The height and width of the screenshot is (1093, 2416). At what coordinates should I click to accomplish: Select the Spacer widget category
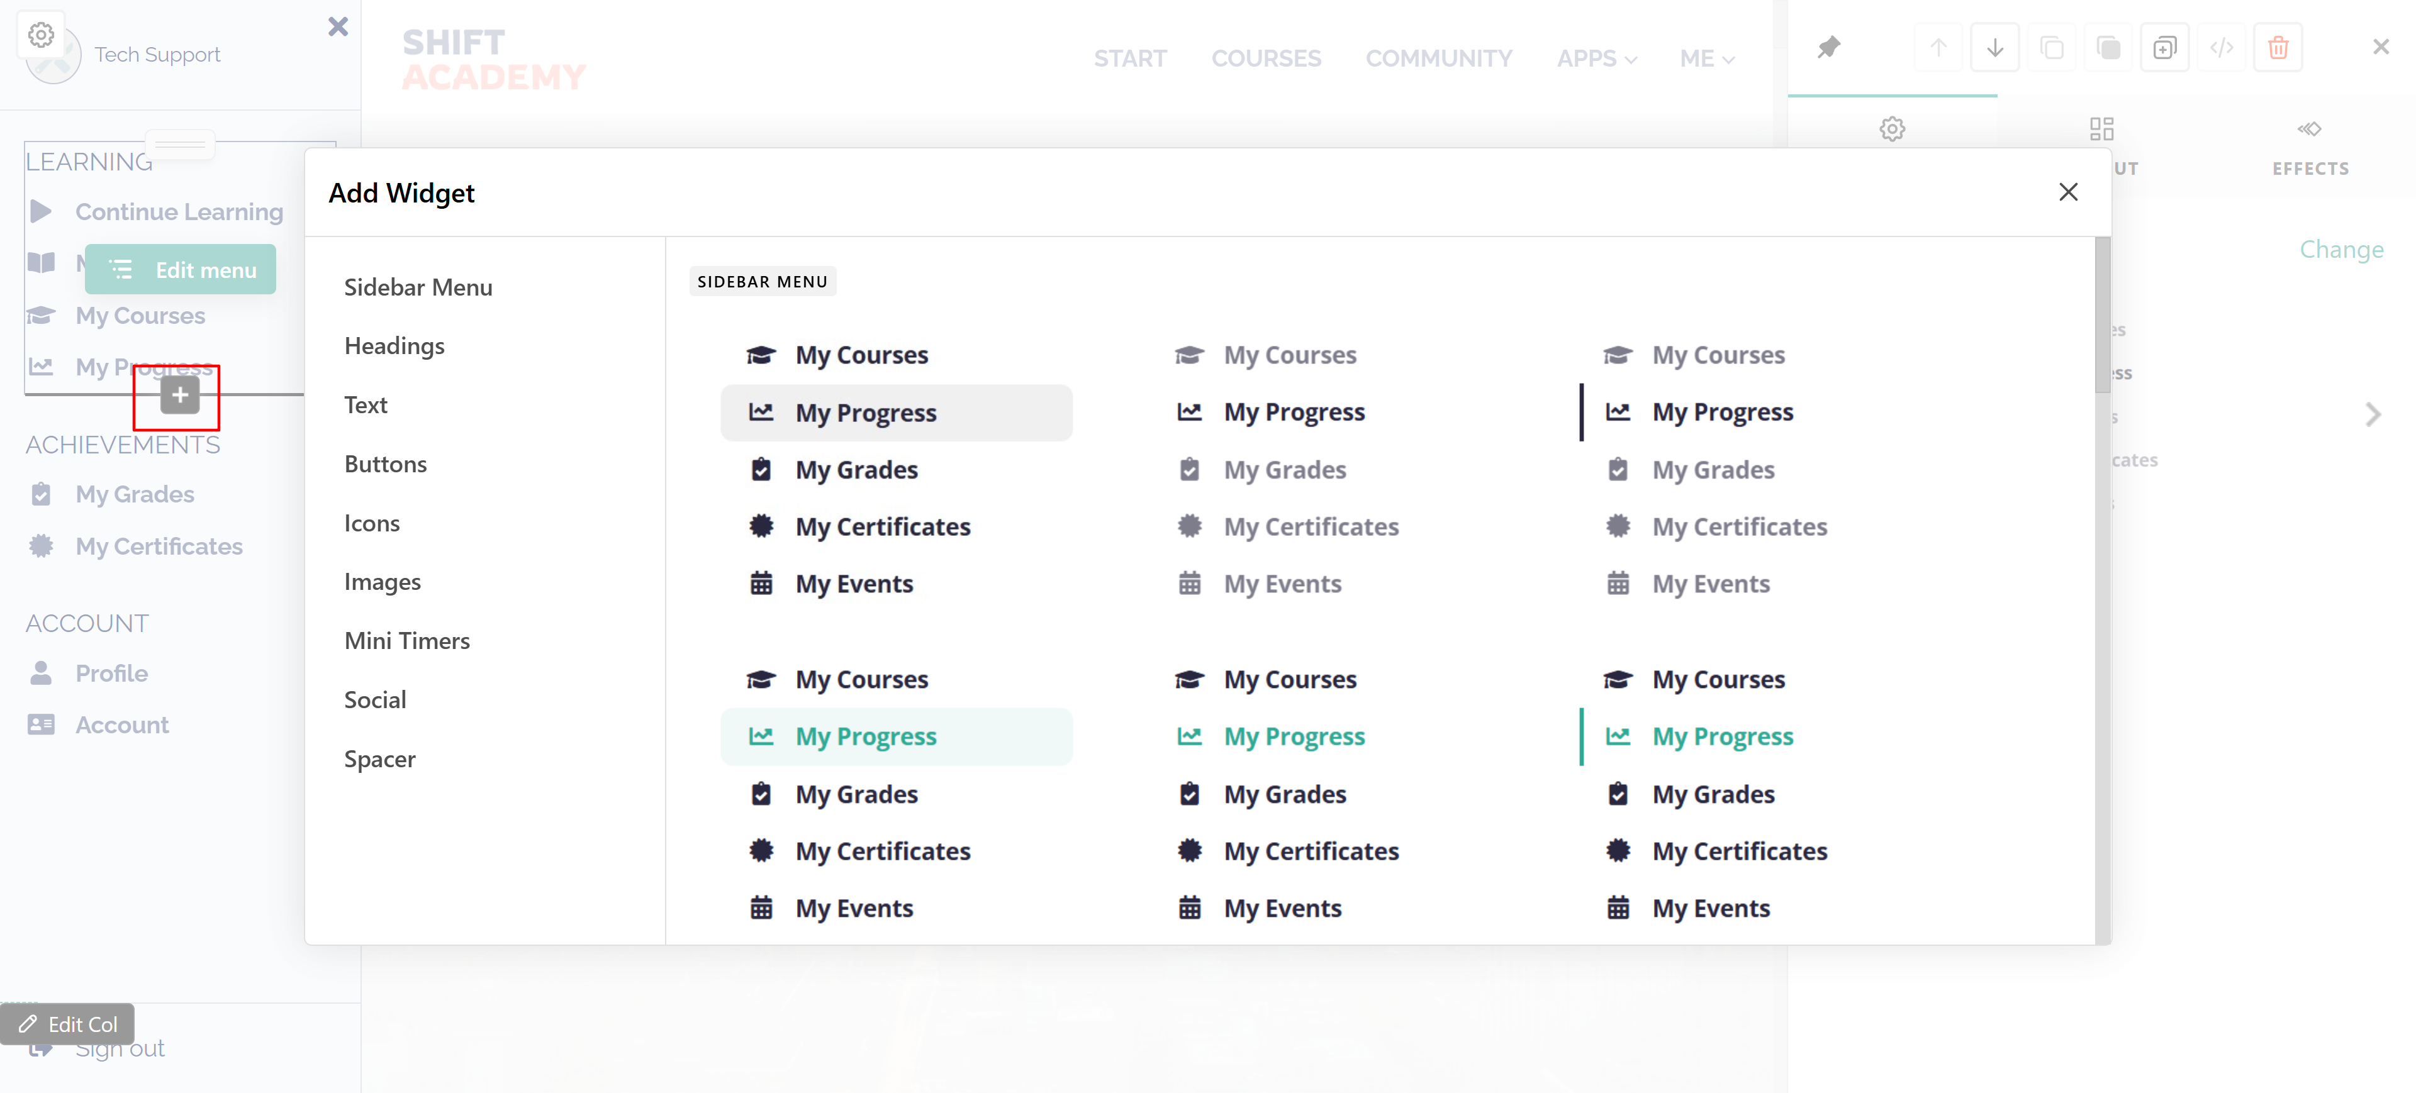[x=380, y=758]
